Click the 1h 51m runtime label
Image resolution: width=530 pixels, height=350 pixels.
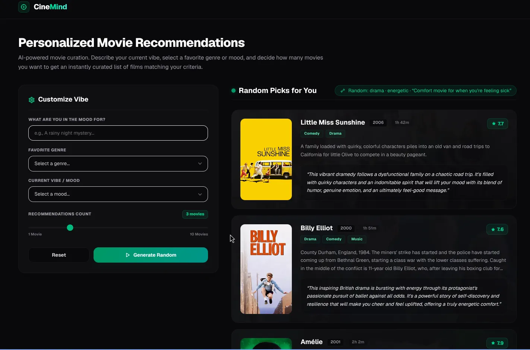click(370, 228)
